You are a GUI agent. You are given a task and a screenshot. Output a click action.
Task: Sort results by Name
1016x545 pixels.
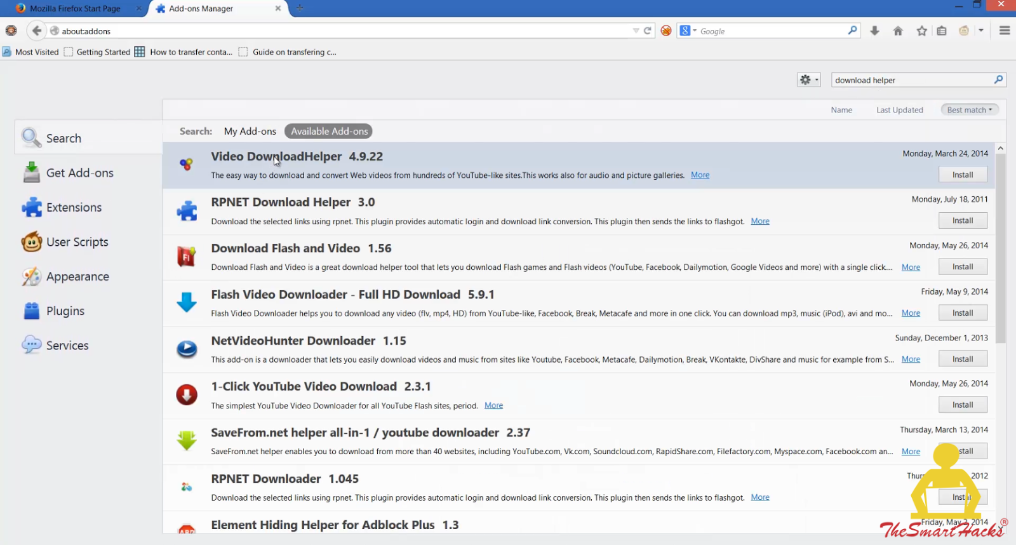coord(841,110)
